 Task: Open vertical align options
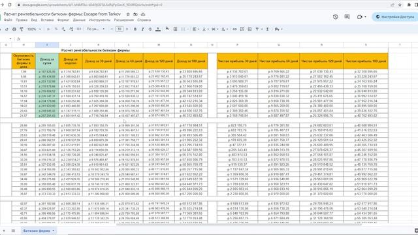(206, 29)
